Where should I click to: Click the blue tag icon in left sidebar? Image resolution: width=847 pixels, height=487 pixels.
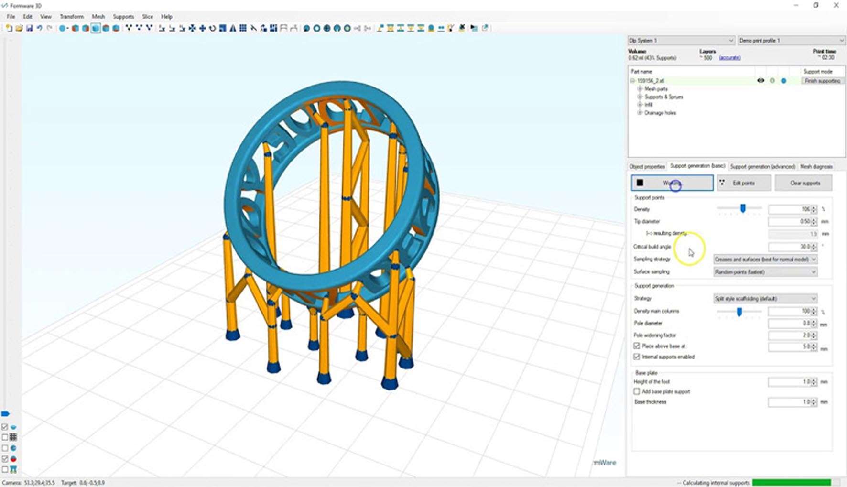pyautogui.click(x=5, y=413)
